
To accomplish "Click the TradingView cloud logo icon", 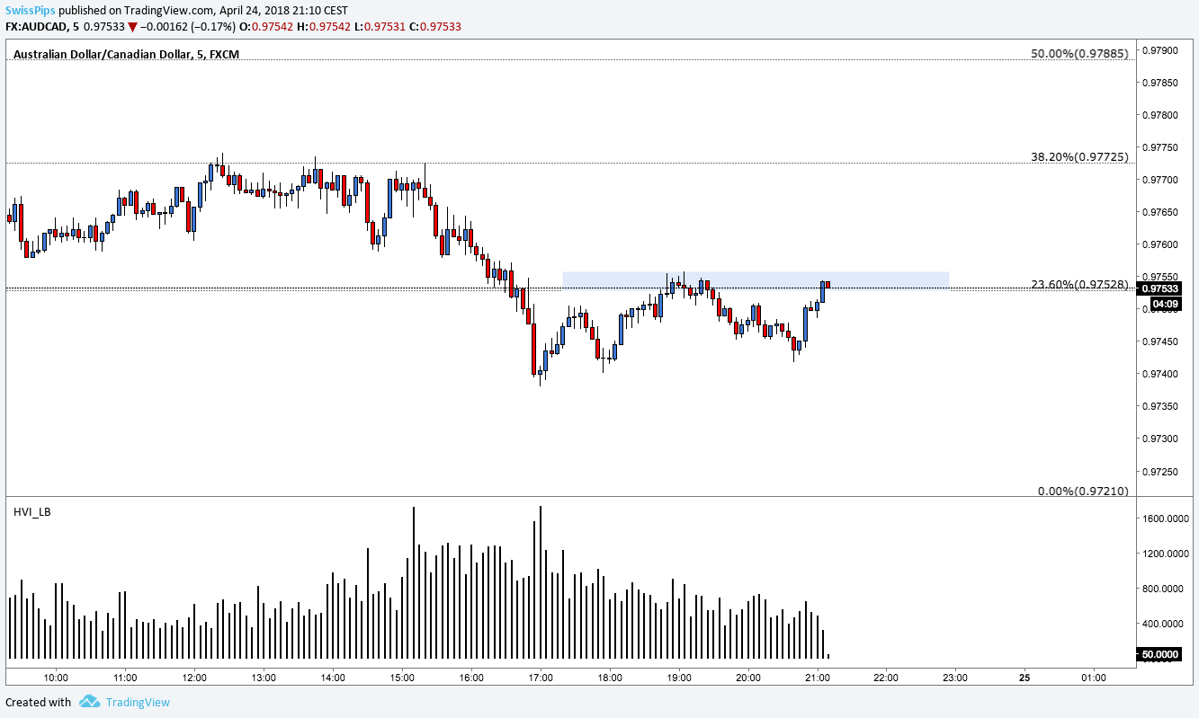I will coord(89,701).
